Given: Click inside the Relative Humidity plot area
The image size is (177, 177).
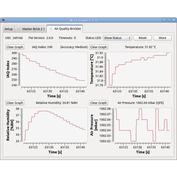Looking at the screenshot, I should tap(55, 125).
